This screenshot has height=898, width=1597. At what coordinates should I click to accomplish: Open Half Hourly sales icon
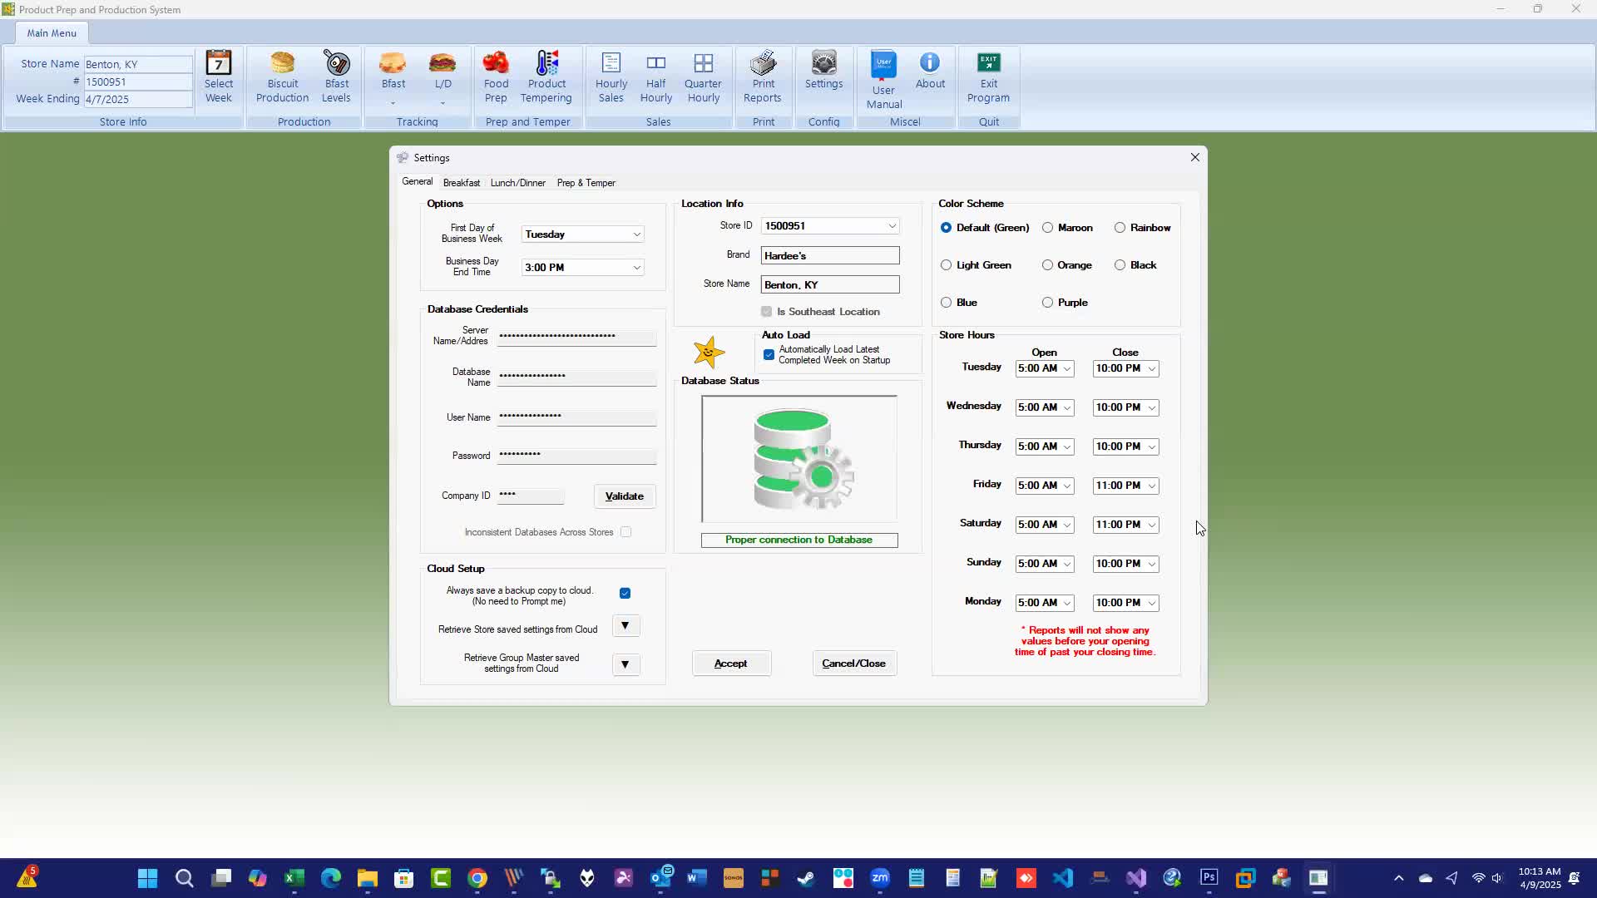pyautogui.click(x=656, y=63)
